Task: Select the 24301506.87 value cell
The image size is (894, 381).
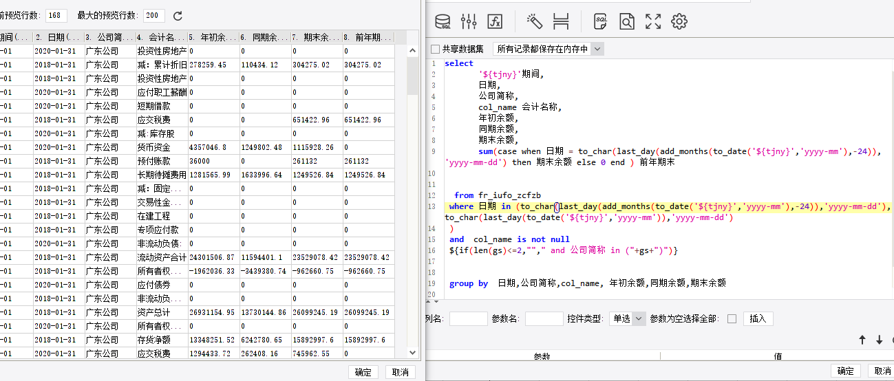Action: 213,257
